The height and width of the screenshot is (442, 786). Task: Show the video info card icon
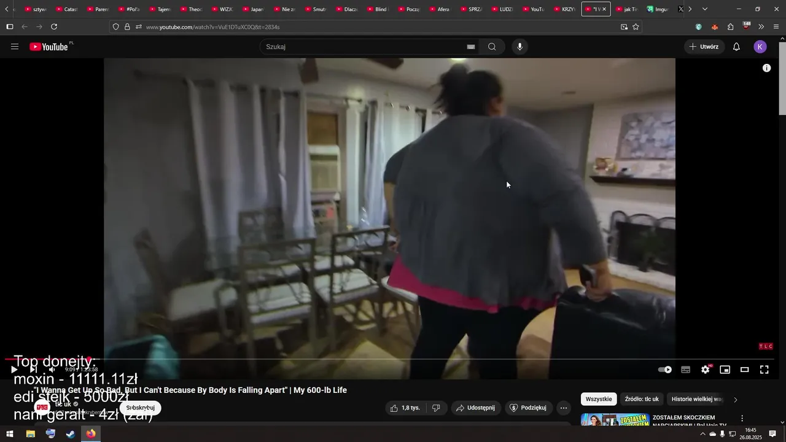click(x=766, y=68)
